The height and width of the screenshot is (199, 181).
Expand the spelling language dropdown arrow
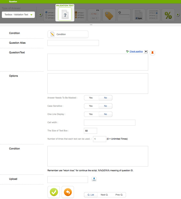(x=146, y=52)
